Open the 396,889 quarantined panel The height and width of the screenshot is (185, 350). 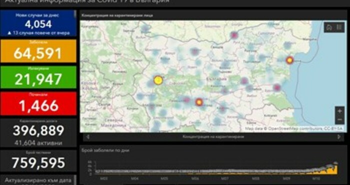[38, 133]
